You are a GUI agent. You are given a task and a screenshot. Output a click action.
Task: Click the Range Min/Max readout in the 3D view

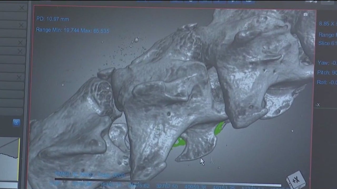coord(73,30)
